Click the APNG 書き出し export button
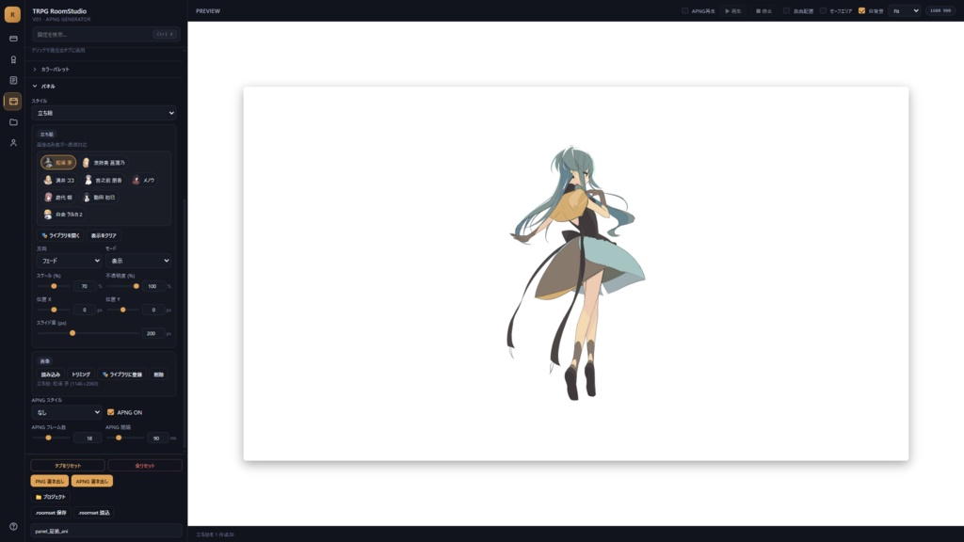This screenshot has height=542, width=964. 91,481
